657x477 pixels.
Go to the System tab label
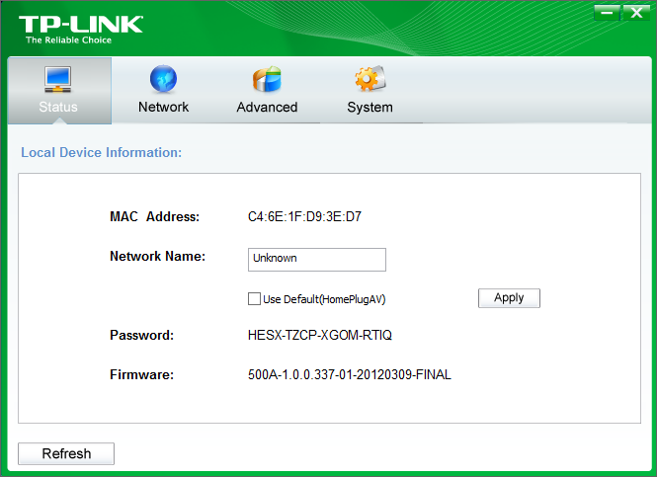370,108
